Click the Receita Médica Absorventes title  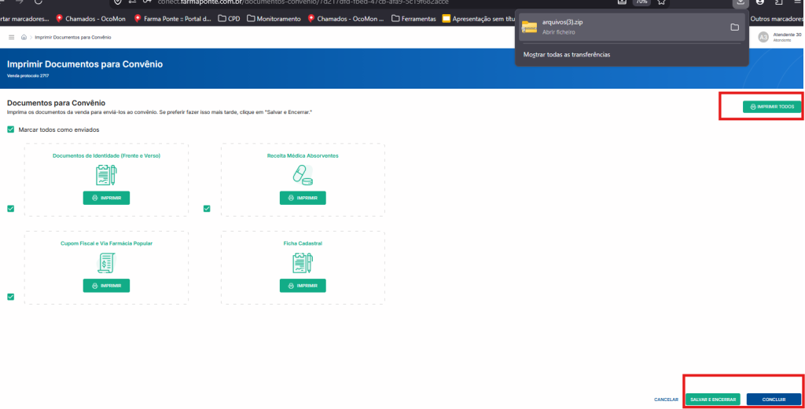(303, 155)
